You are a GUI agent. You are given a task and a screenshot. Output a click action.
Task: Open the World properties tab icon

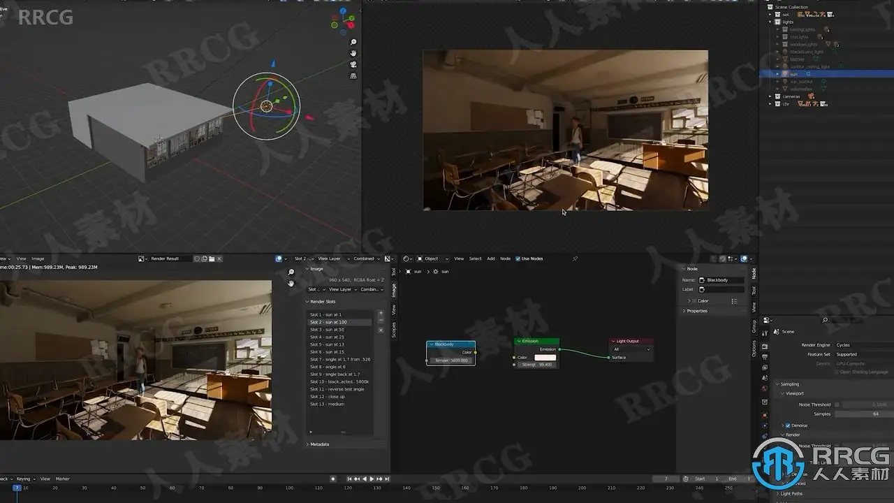pos(765,388)
